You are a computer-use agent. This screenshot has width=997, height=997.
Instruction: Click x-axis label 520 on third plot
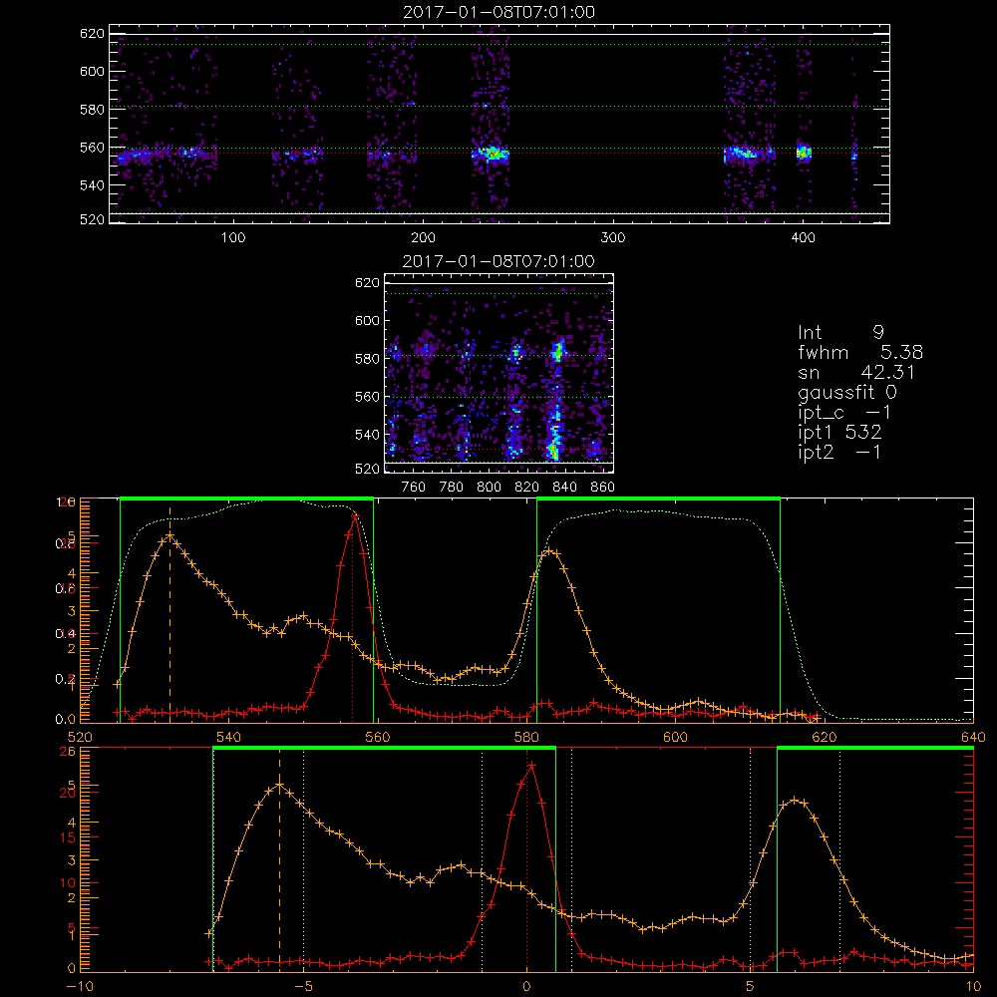[80, 737]
